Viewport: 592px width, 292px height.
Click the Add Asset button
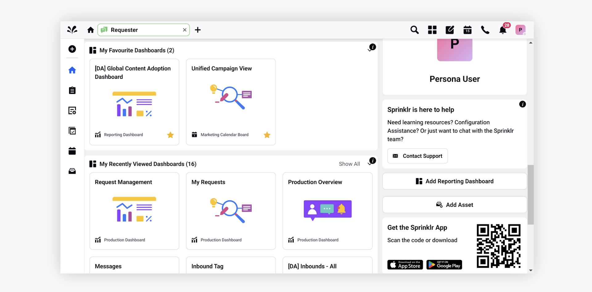(454, 205)
